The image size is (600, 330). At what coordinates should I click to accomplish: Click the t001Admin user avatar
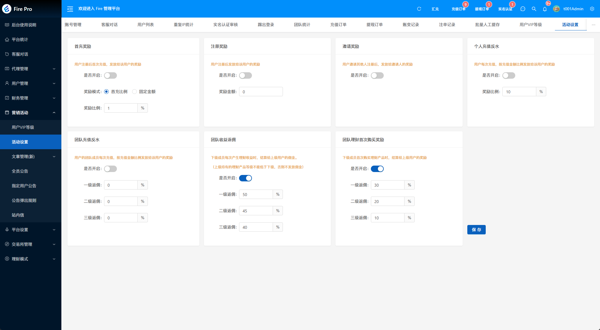click(x=556, y=9)
